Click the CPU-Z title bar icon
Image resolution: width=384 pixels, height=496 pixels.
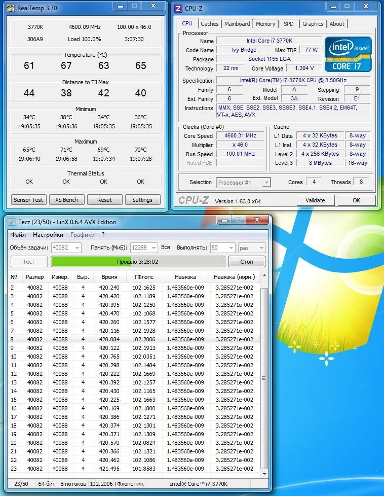pos(178,8)
